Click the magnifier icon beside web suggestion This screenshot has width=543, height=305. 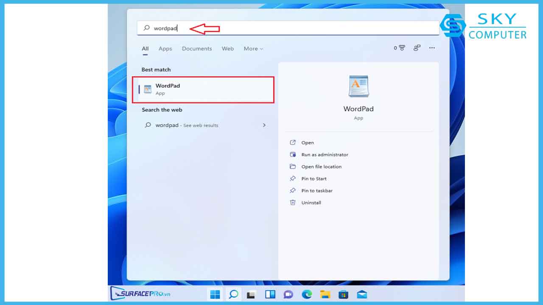[148, 125]
